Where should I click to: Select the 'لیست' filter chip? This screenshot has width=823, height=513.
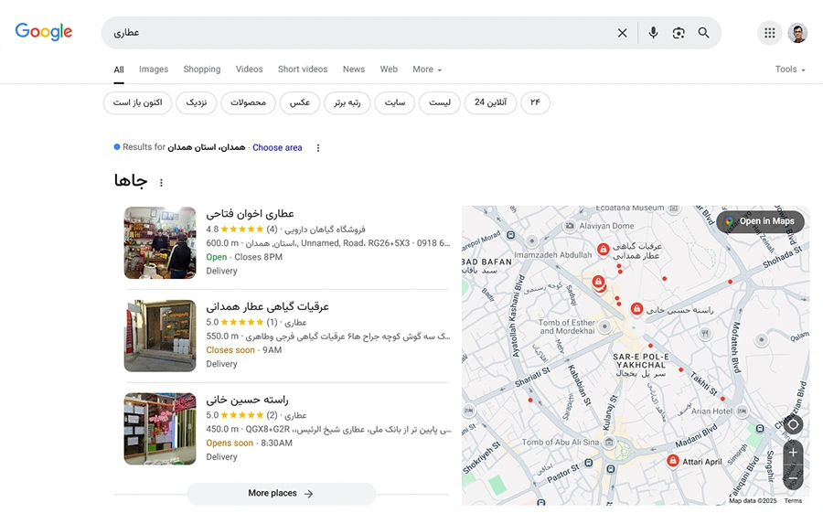[x=440, y=102]
